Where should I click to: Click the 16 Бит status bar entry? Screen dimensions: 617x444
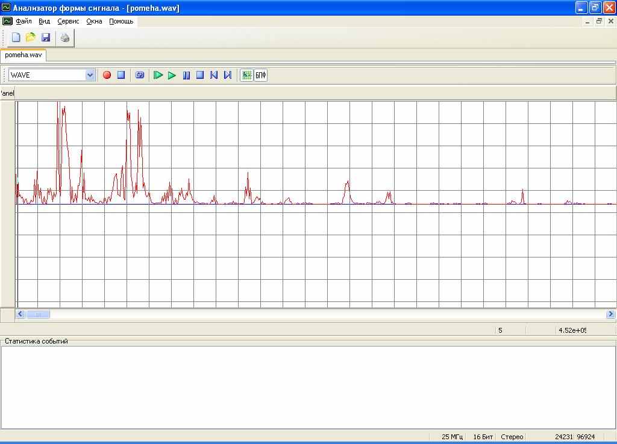(x=483, y=437)
